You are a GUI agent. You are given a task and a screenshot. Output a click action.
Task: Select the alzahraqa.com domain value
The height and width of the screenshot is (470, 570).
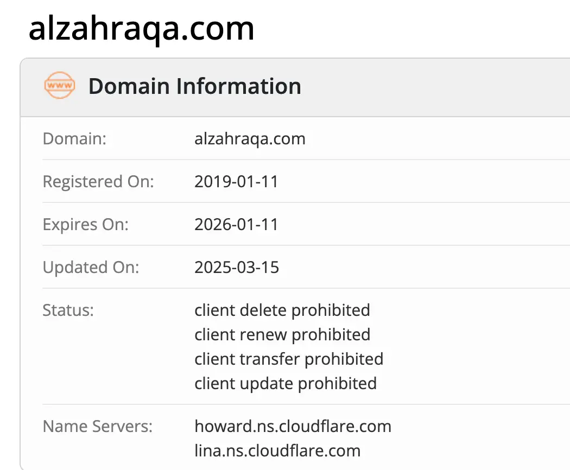coord(250,139)
